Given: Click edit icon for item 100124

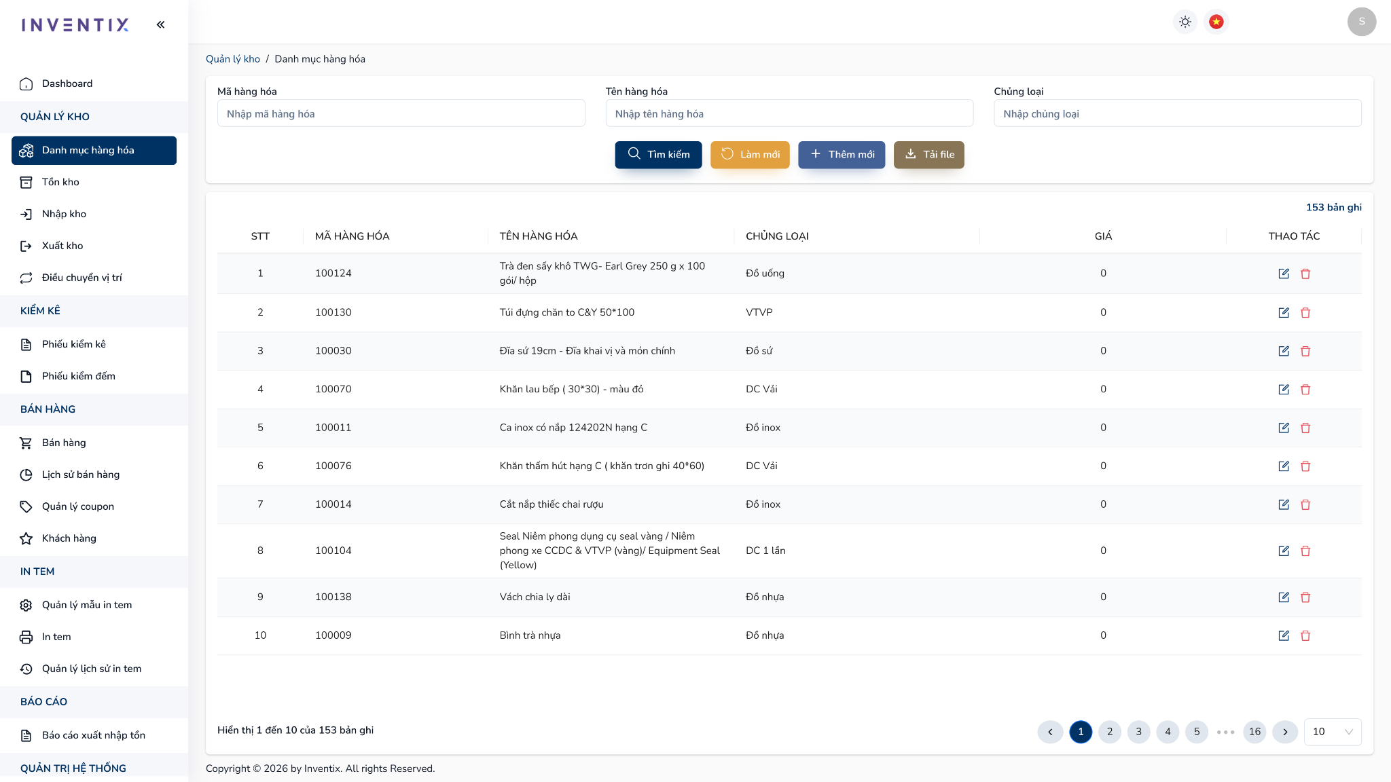Looking at the screenshot, I should point(1284,274).
